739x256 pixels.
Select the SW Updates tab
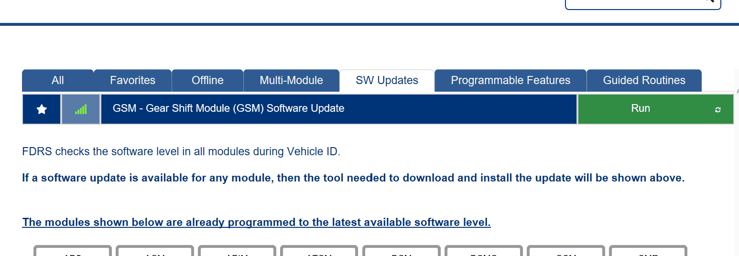[387, 80]
